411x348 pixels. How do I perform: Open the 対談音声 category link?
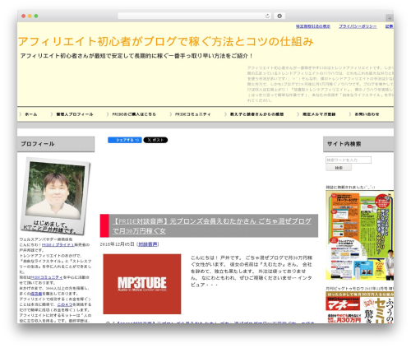(148, 244)
